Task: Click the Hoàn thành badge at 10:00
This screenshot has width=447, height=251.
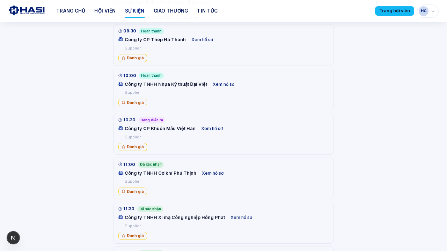Action: pos(151,76)
